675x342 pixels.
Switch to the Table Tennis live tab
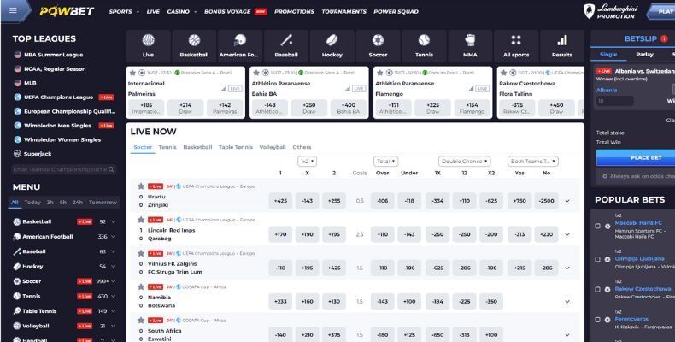pos(236,147)
